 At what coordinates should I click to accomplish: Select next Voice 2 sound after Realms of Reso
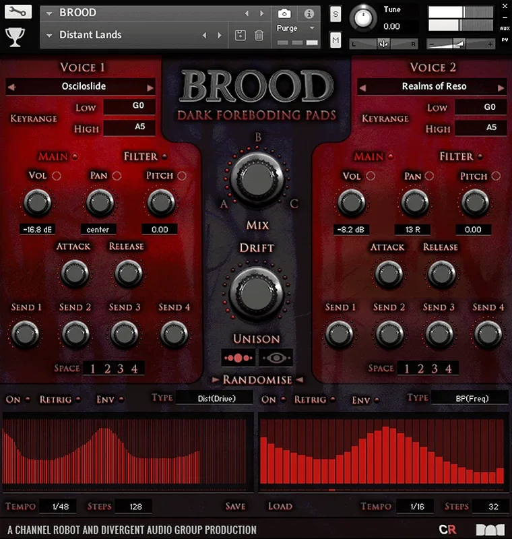(501, 88)
